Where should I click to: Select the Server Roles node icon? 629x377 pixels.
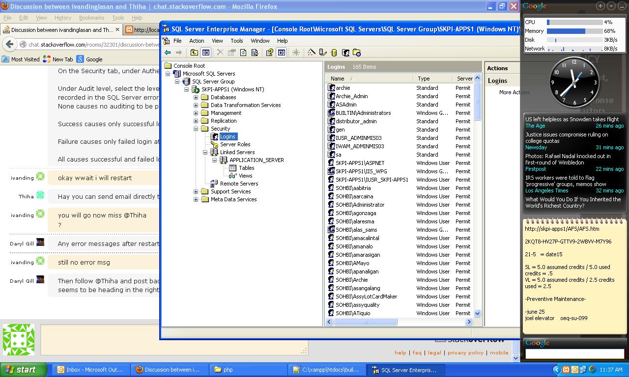[x=214, y=144]
